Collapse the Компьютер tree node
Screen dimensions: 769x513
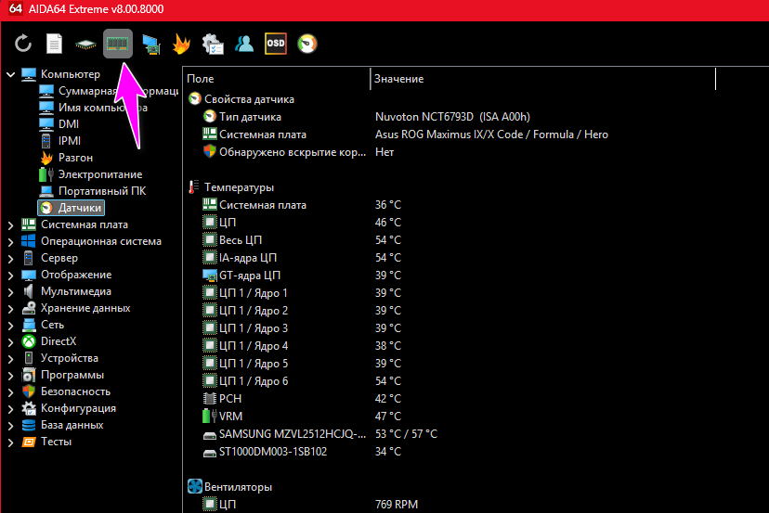(11, 74)
